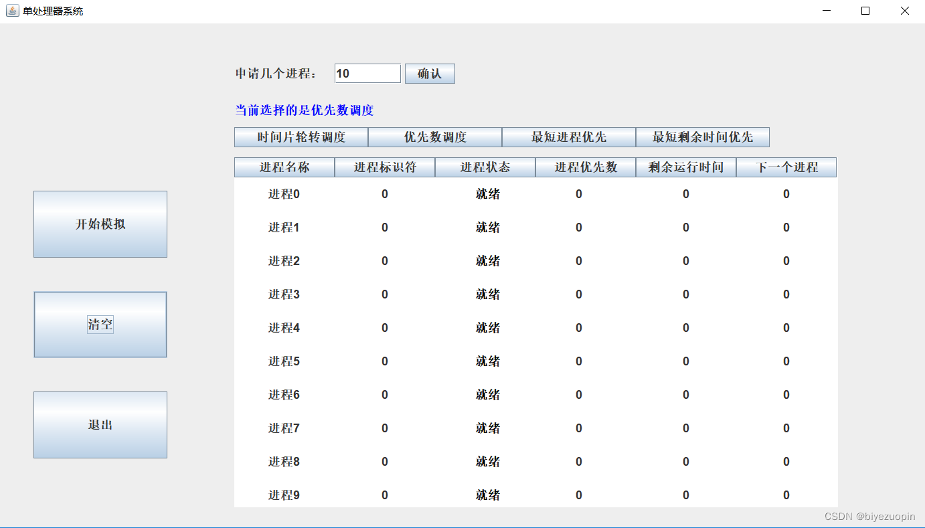Click priority value in 进程2 row
This screenshot has width=925, height=528.
579,261
